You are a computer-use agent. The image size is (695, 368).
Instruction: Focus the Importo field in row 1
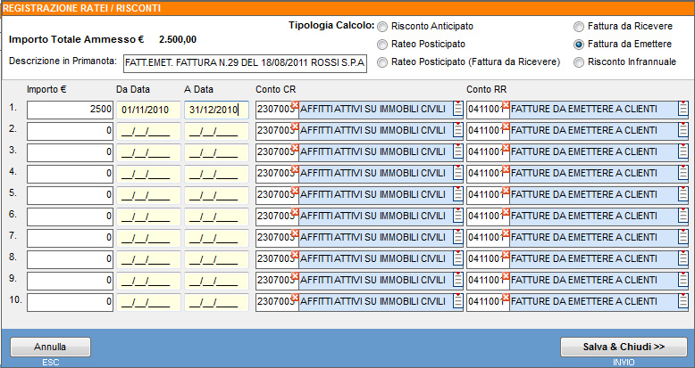(70, 110)
